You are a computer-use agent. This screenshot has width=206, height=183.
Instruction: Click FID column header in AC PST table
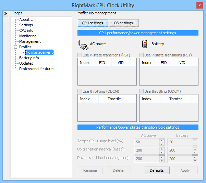102,63
